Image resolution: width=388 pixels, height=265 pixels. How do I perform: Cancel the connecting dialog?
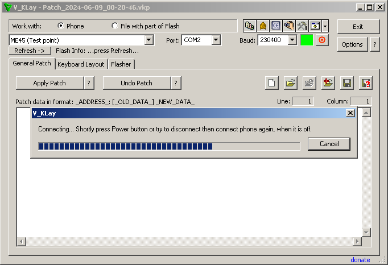[x=329, y=144]
